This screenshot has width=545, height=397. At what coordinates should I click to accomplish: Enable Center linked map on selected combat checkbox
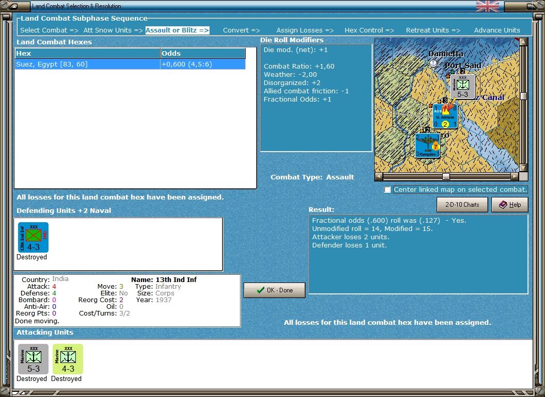[387, 190]
